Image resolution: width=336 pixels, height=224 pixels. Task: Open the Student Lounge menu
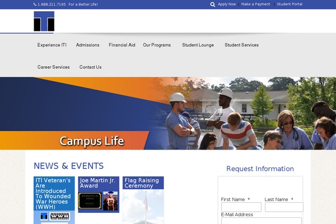[x=198, y=45]
